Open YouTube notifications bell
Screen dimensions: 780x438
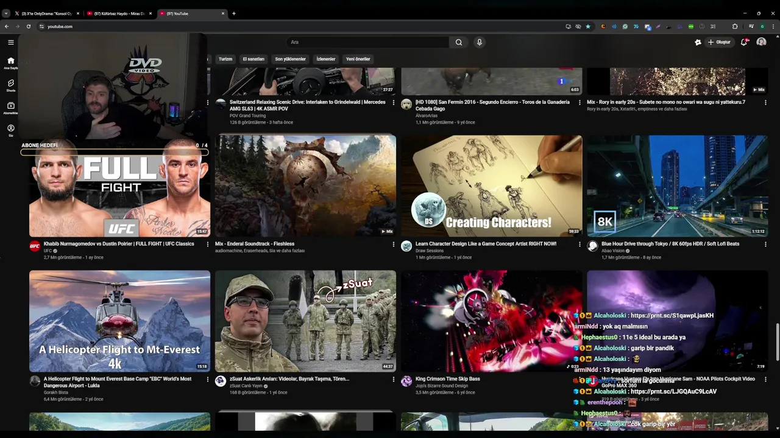coord(744,42)
